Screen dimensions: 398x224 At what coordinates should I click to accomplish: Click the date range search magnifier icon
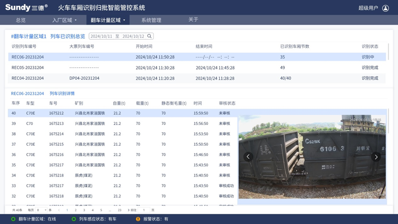(149, 36)
